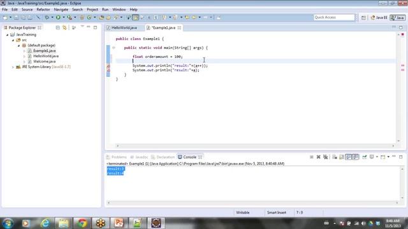Switch to HelloWorld.java editor tab
This screenshot has height=229, width=408.
click(124, 28)
